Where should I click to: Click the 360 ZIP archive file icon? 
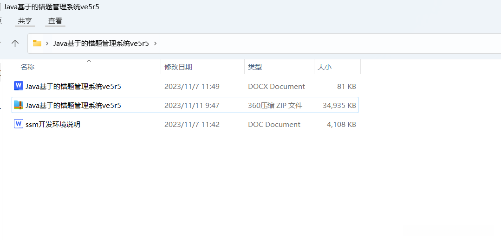pos(19,105)
